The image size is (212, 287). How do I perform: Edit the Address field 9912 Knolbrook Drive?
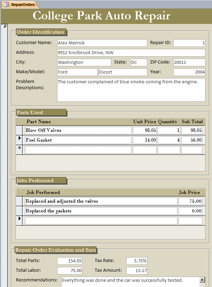click(x=131, y=53)
